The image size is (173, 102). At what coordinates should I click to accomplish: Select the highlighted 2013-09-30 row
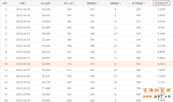[87, 64]
